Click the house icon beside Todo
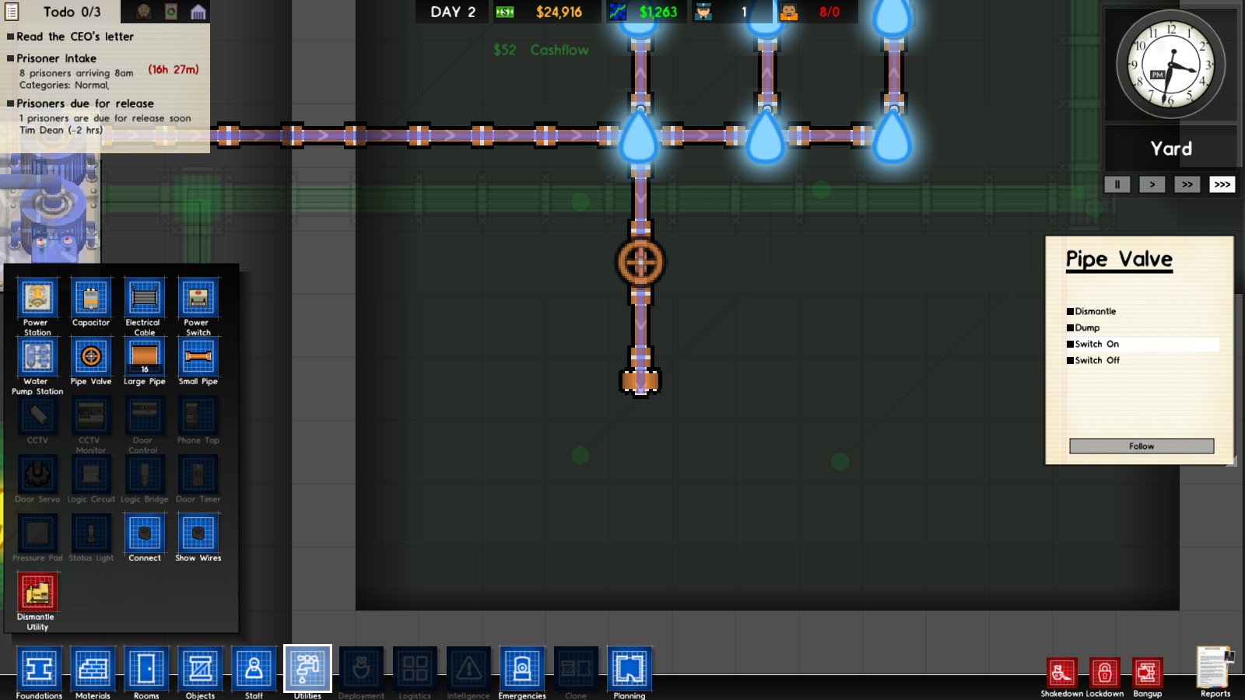 [198, 12]
